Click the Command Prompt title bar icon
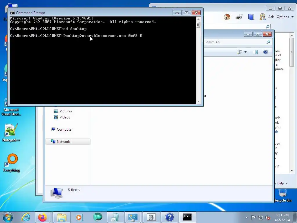Screen dimensions: 297x223 pyautogui.click(x=12, y=13)
